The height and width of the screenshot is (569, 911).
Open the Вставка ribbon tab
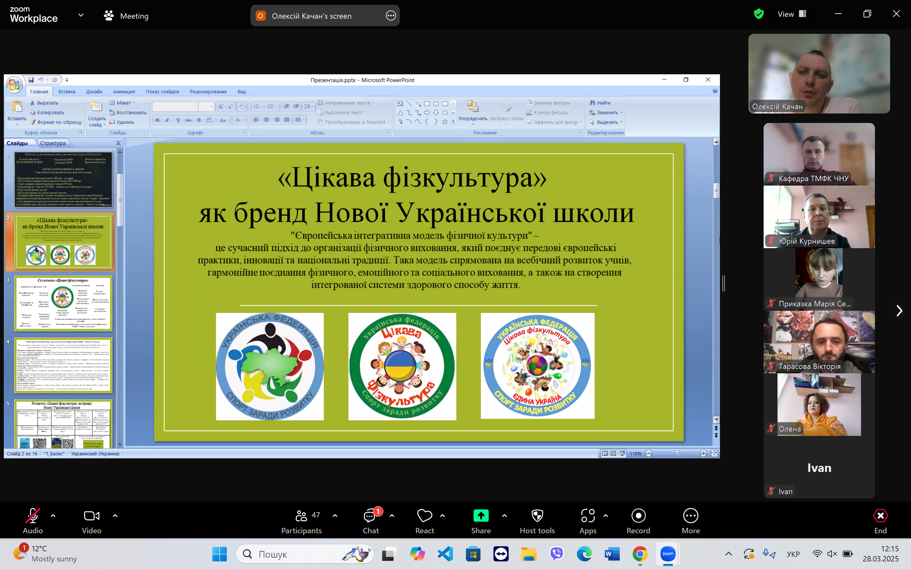[x=67, y=91]
